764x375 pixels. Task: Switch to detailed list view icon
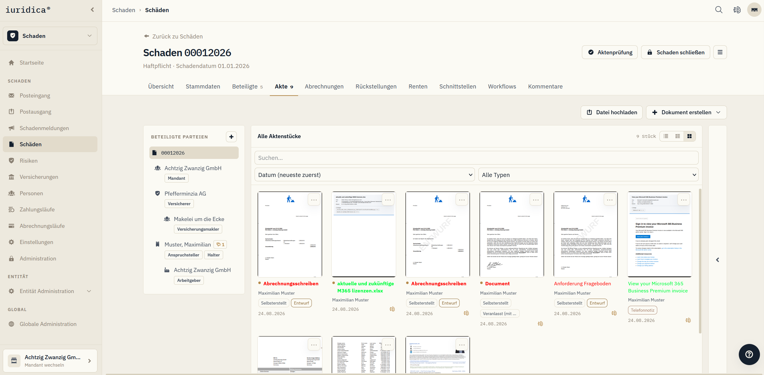[677, 136]
